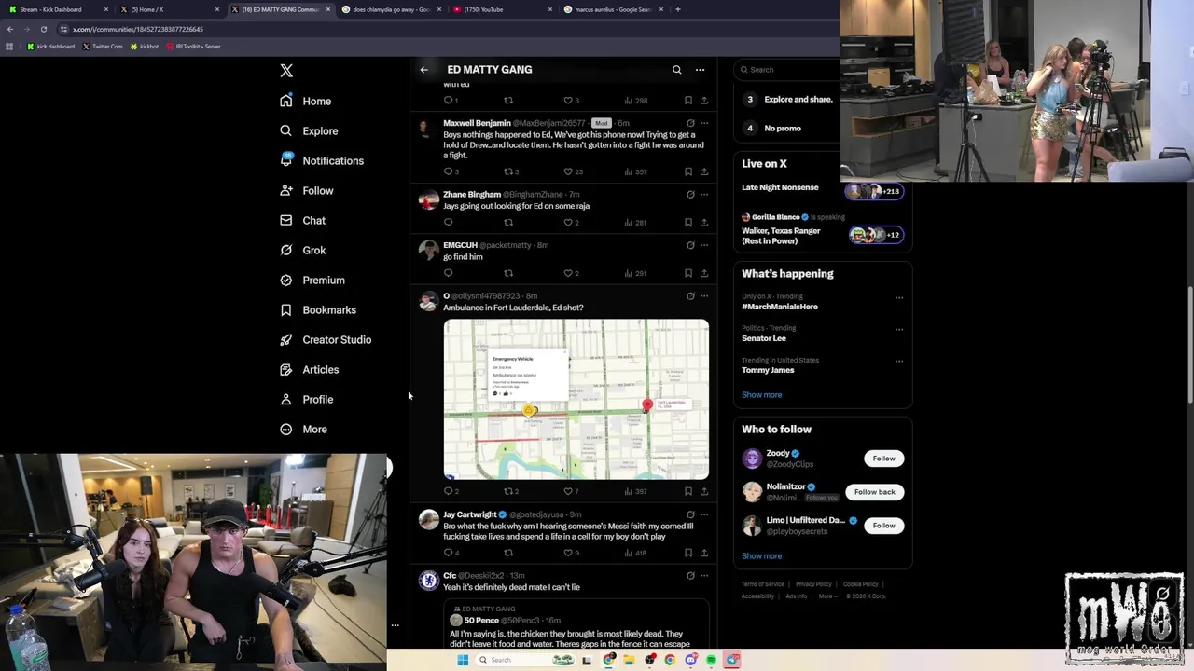1194x671 pixels.
Task: Open Discord from the taskbar
Action: [x=690, y=660]
